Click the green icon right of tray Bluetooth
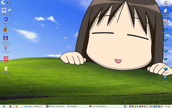The image size is (172, 108). pos(157,106)
